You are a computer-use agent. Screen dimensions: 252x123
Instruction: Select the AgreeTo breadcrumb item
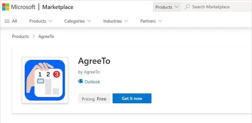point(46,37)
